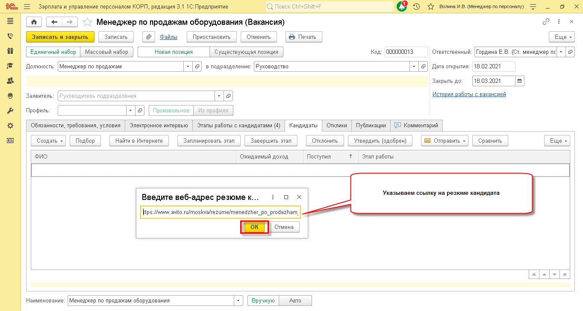
Task: Open the sections menu in the left sidebar
Action: [10, 21]
